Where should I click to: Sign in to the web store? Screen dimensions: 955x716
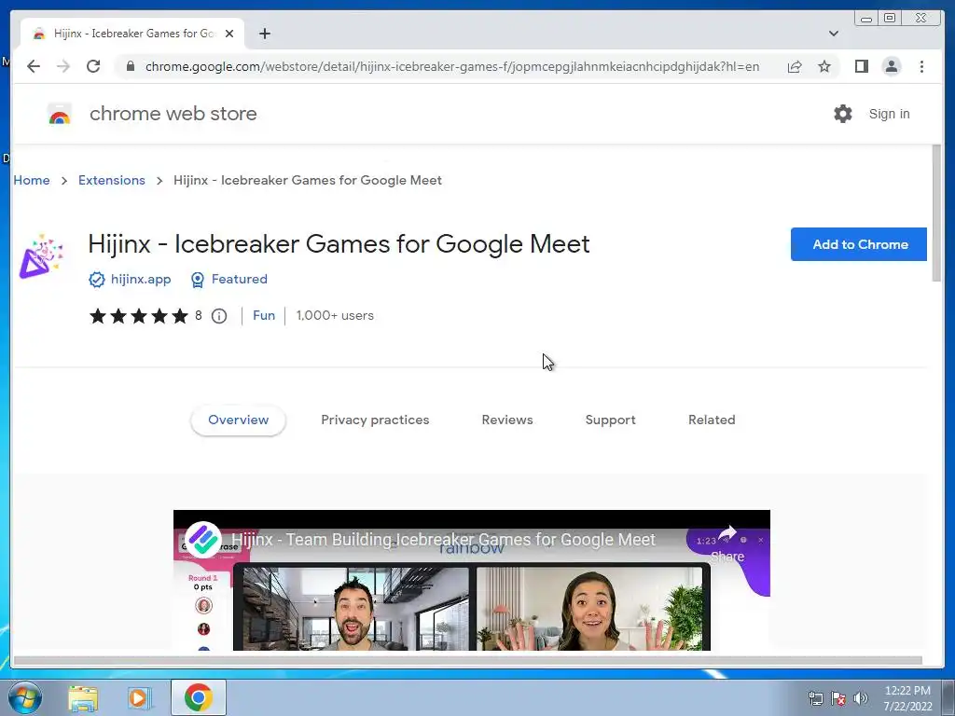[x=889, y=114]
